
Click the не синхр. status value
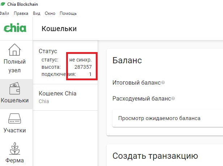81,60
